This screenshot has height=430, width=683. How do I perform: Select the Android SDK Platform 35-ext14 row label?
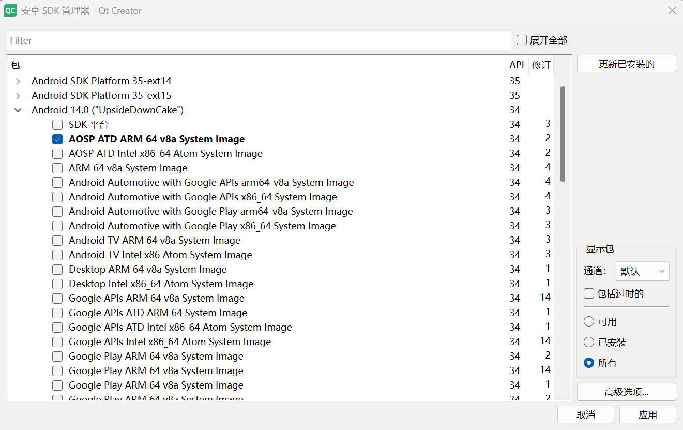101,81
